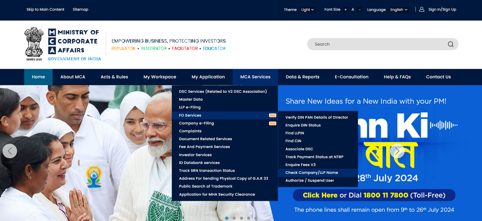Click into the Search input field
Image resolution: width=482 pixels, height=221 pixels.
[x=377, y=44]
